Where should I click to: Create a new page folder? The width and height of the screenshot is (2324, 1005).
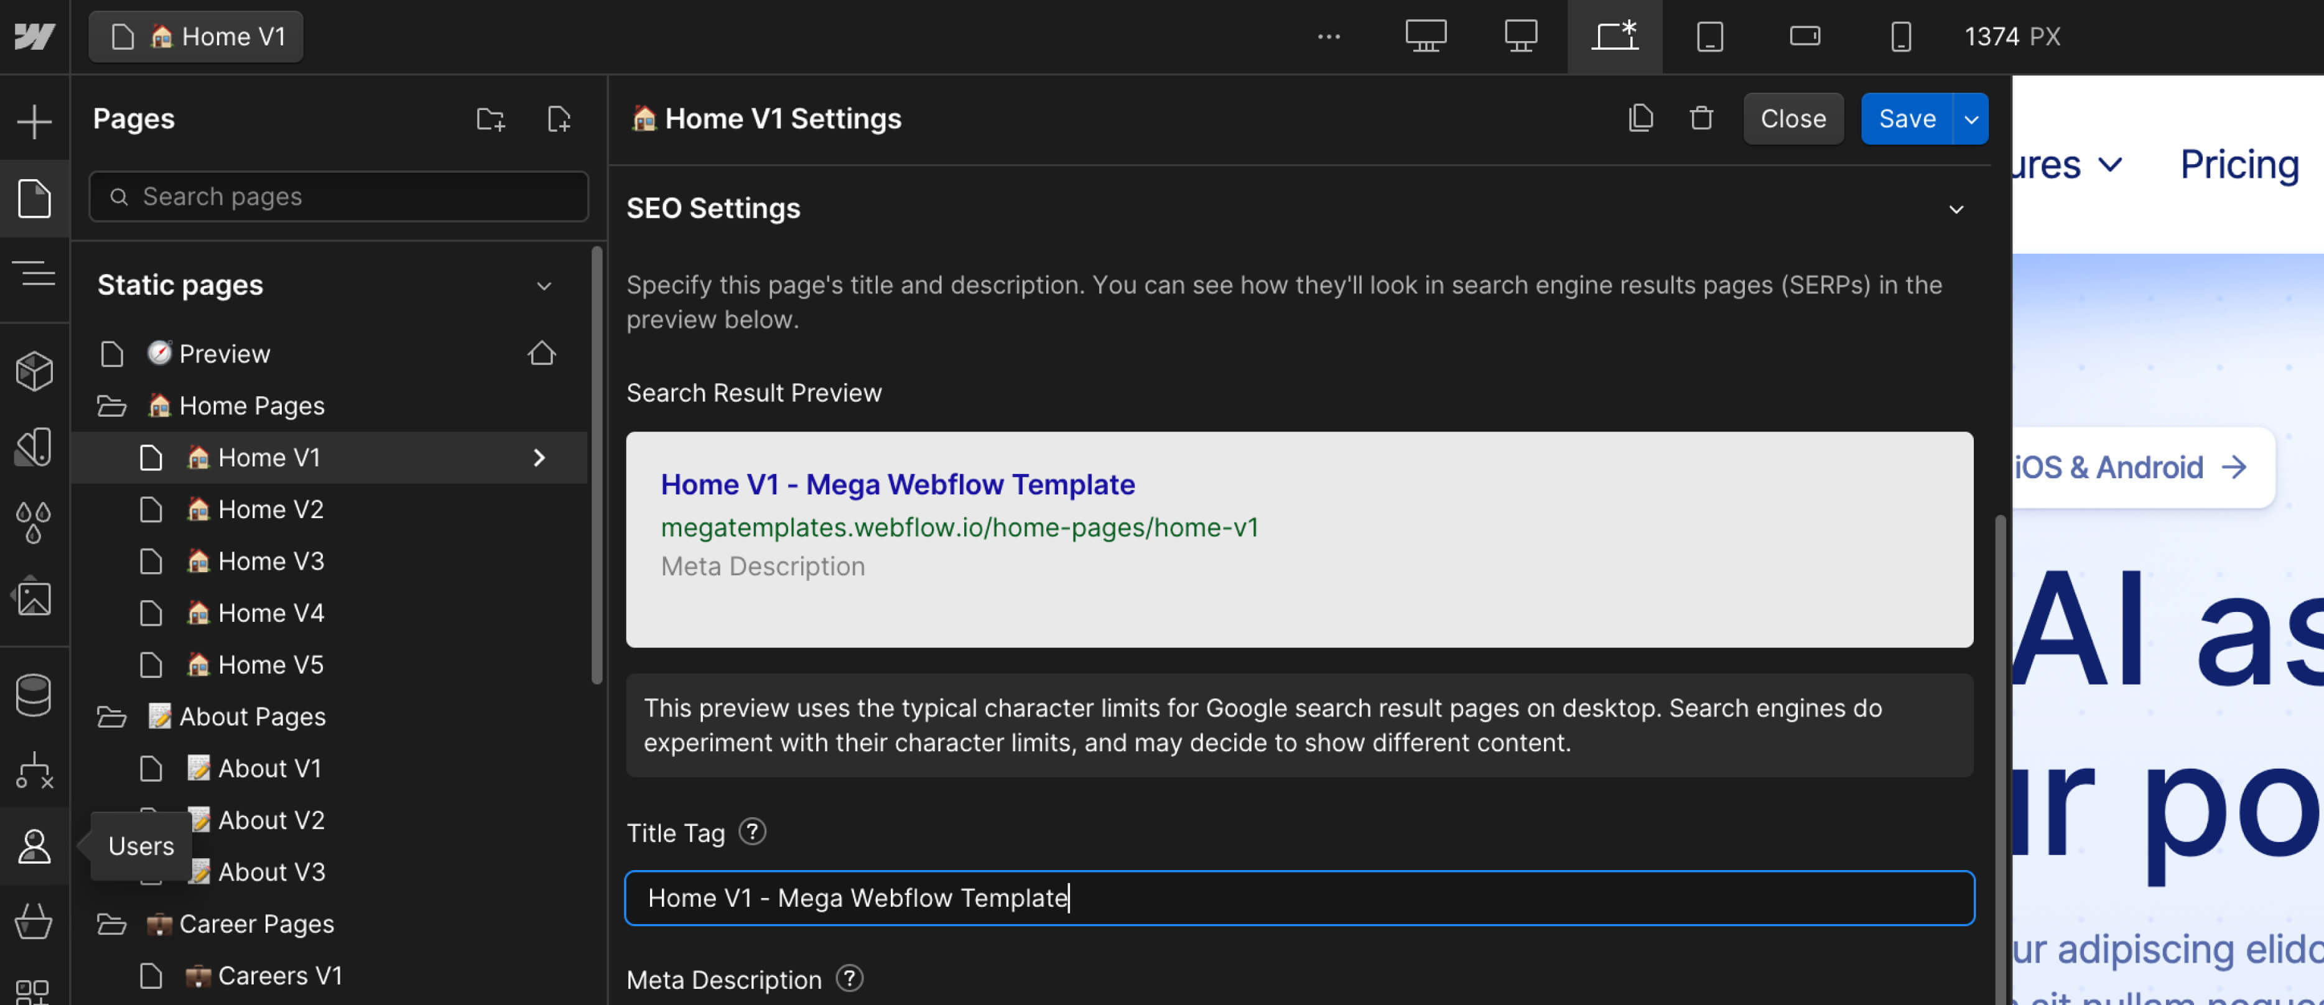click(491, 118)
